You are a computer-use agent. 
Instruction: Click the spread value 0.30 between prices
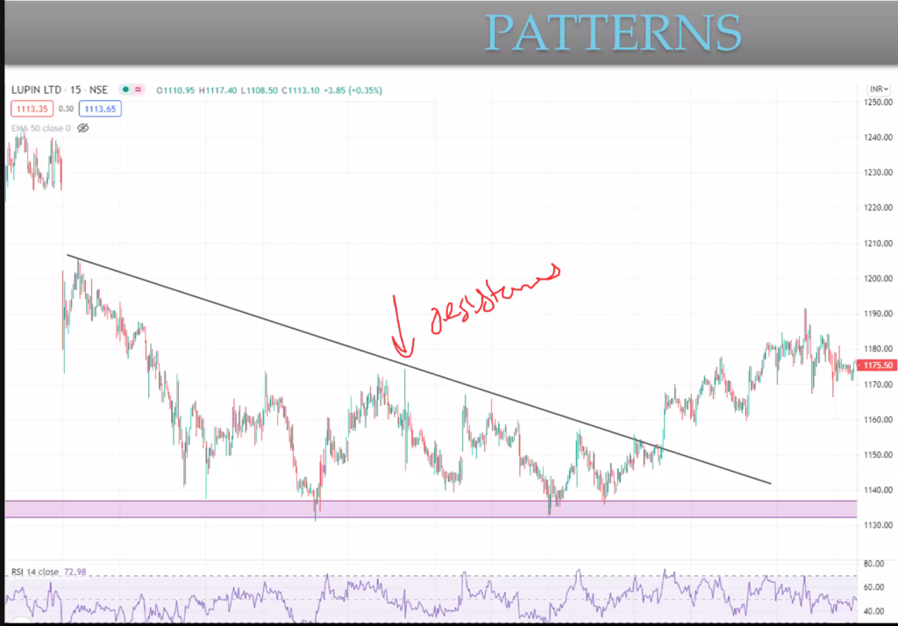66,109
